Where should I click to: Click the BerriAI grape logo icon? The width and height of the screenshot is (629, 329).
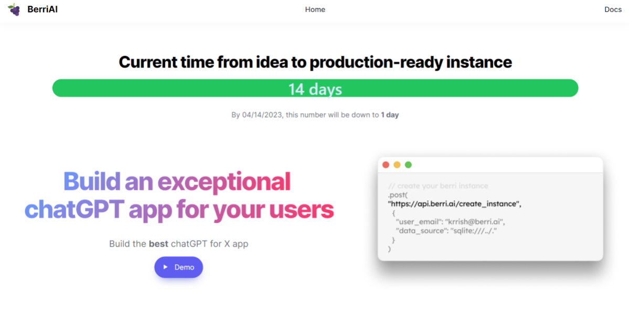pos(14,9)
